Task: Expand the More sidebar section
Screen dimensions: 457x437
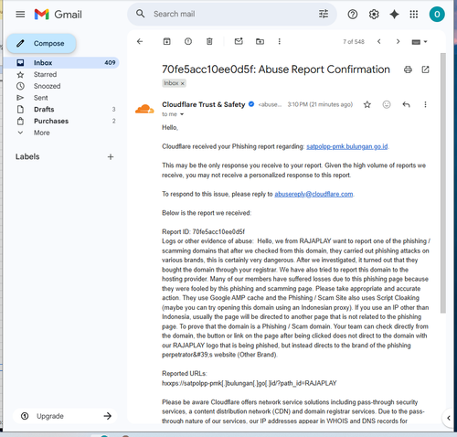Action: 42,133
